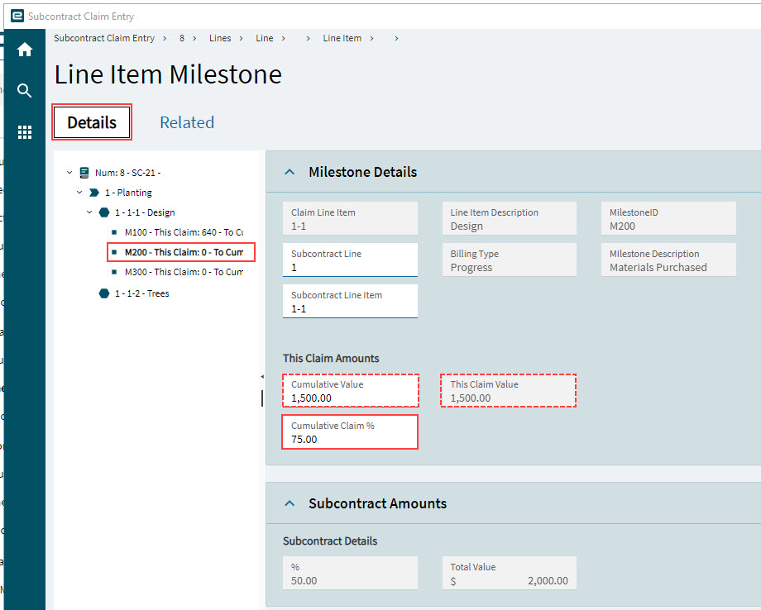Click the MilestoneID field showing M200
The width and height of the screenshot is (761, 610).
[x=668, y=219]
